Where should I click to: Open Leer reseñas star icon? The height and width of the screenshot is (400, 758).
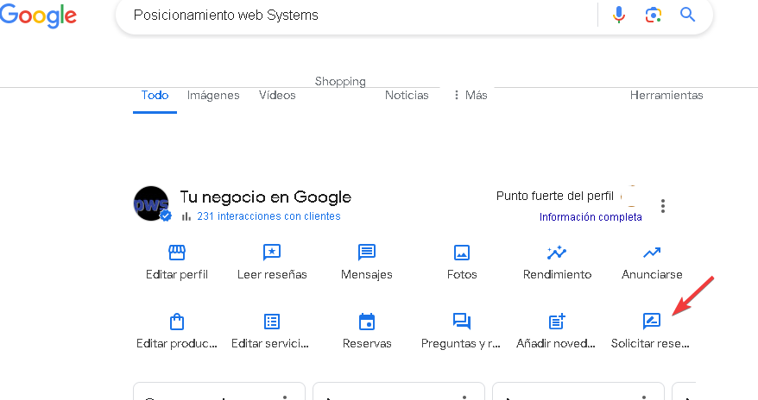click(272, 252)
